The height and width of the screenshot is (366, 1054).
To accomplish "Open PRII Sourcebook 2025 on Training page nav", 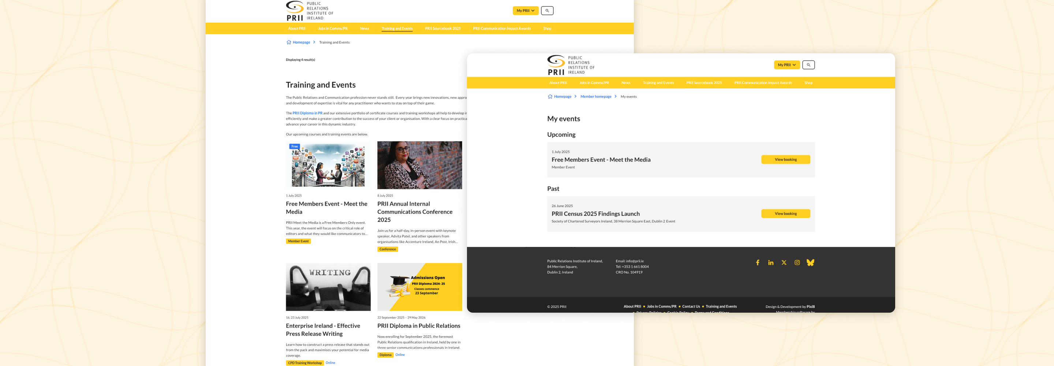I will (x=443, y=28).
